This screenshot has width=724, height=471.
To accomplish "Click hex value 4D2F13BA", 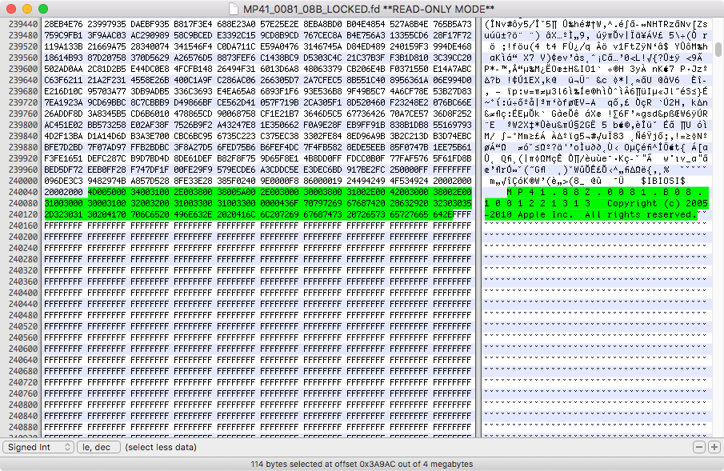I will pos(63,136).
